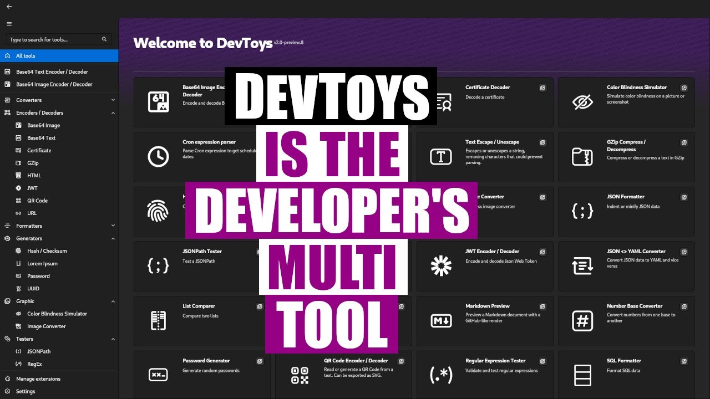This screenshot has width=710, height=399.
Task: Click the Markdown Preview icon
Action: 441,320
